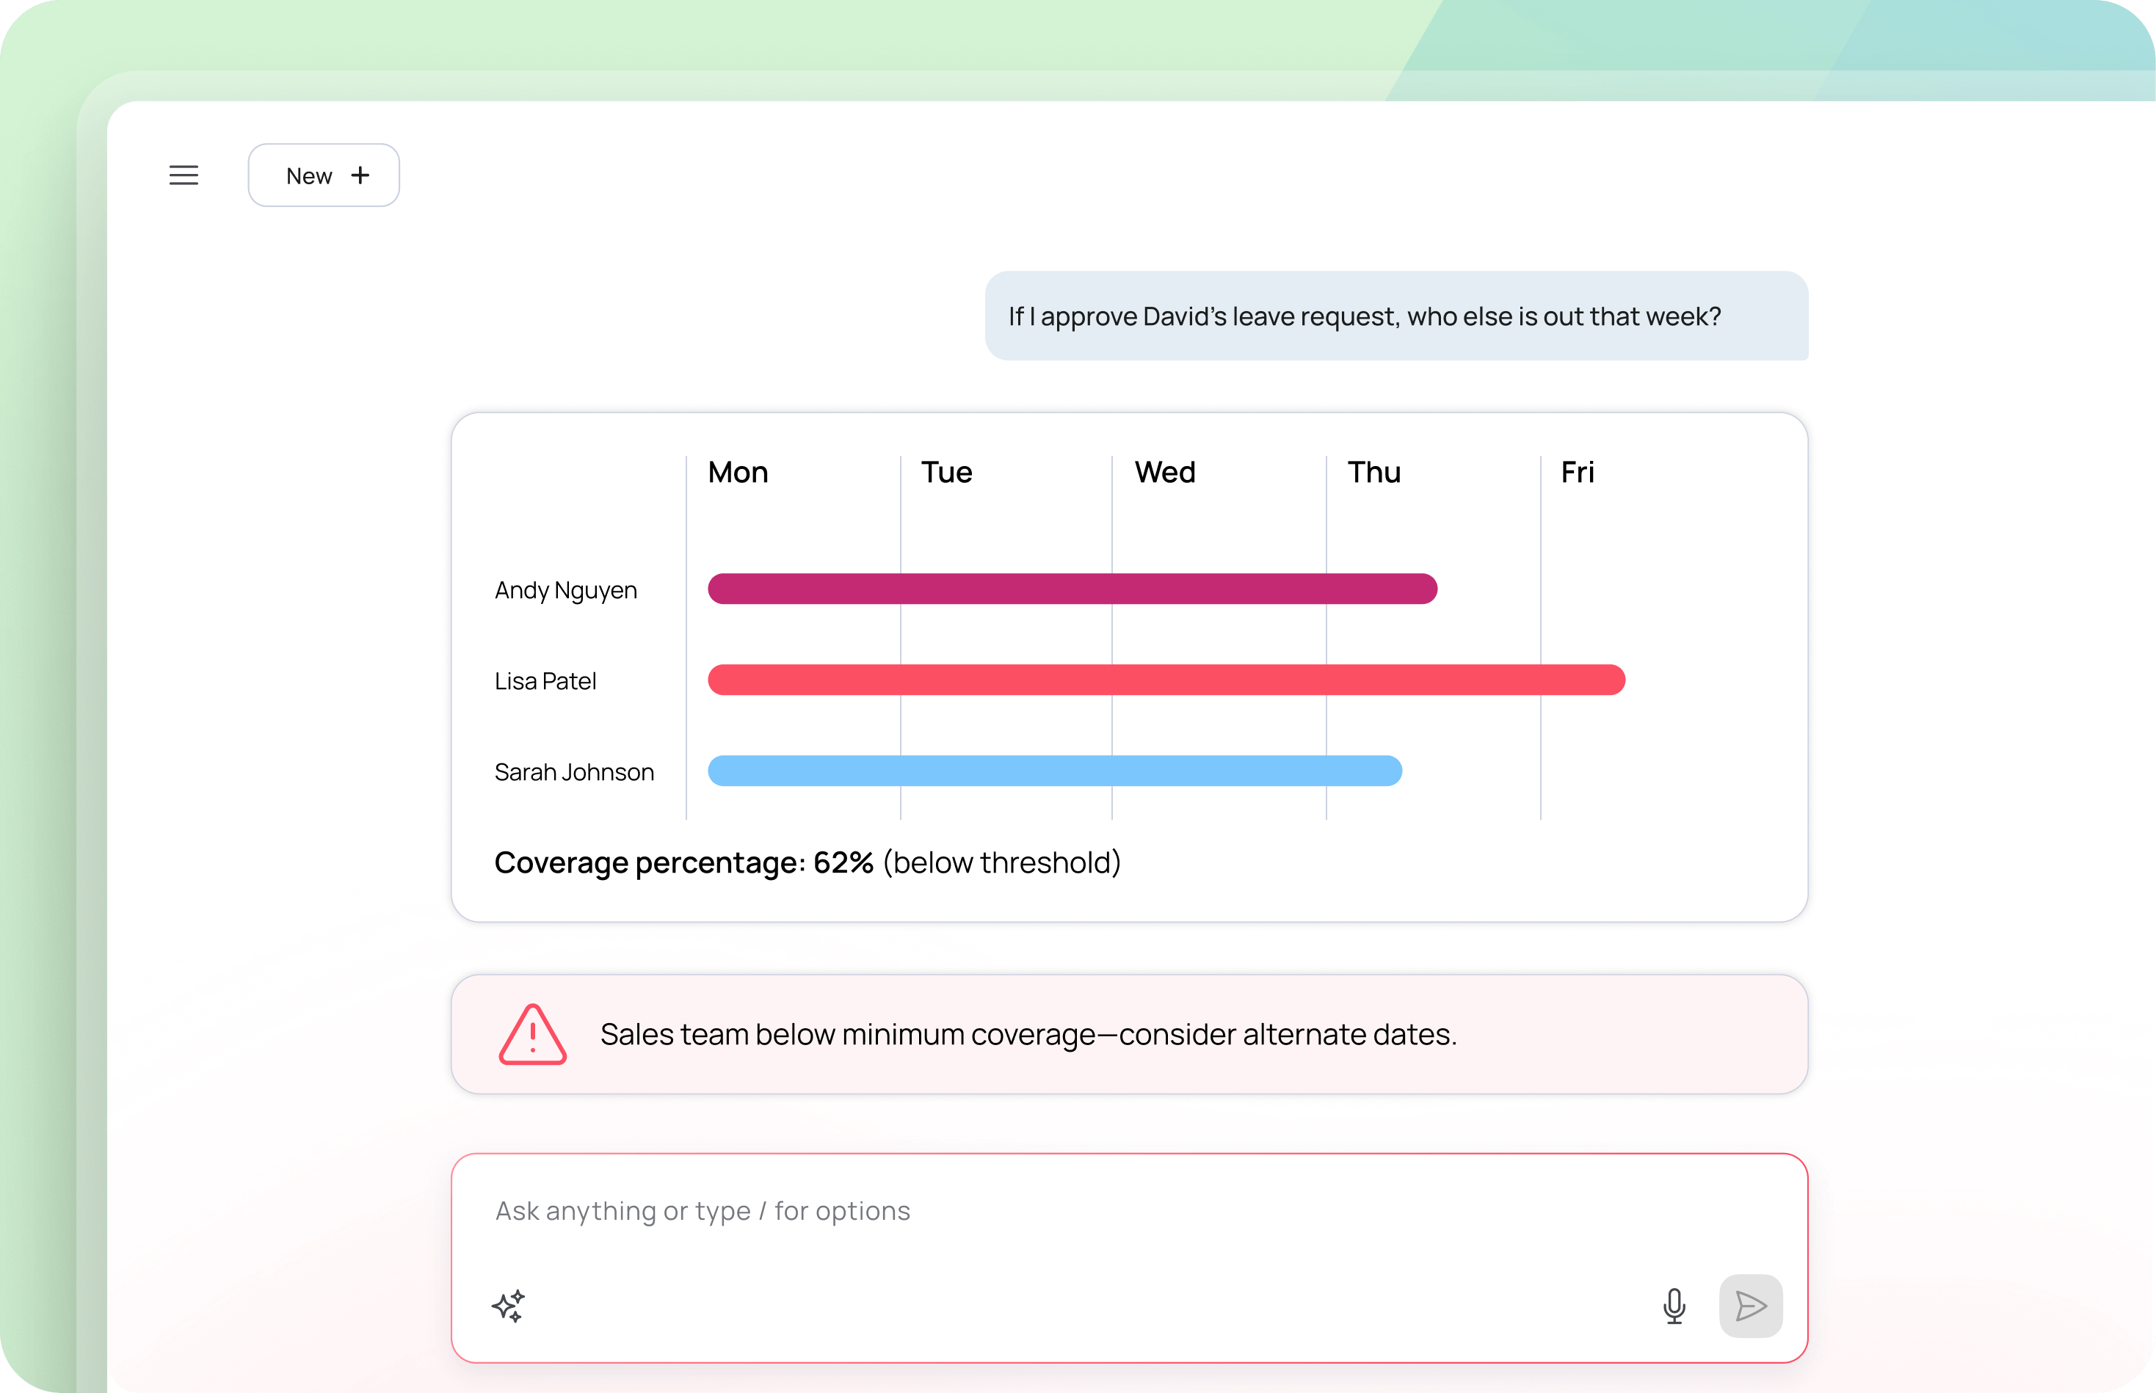Click the red warning triangle icon
2156x1393 pixels.
pos(532,1035)
